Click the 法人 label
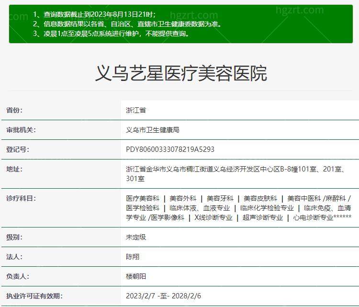 (14, 257)
